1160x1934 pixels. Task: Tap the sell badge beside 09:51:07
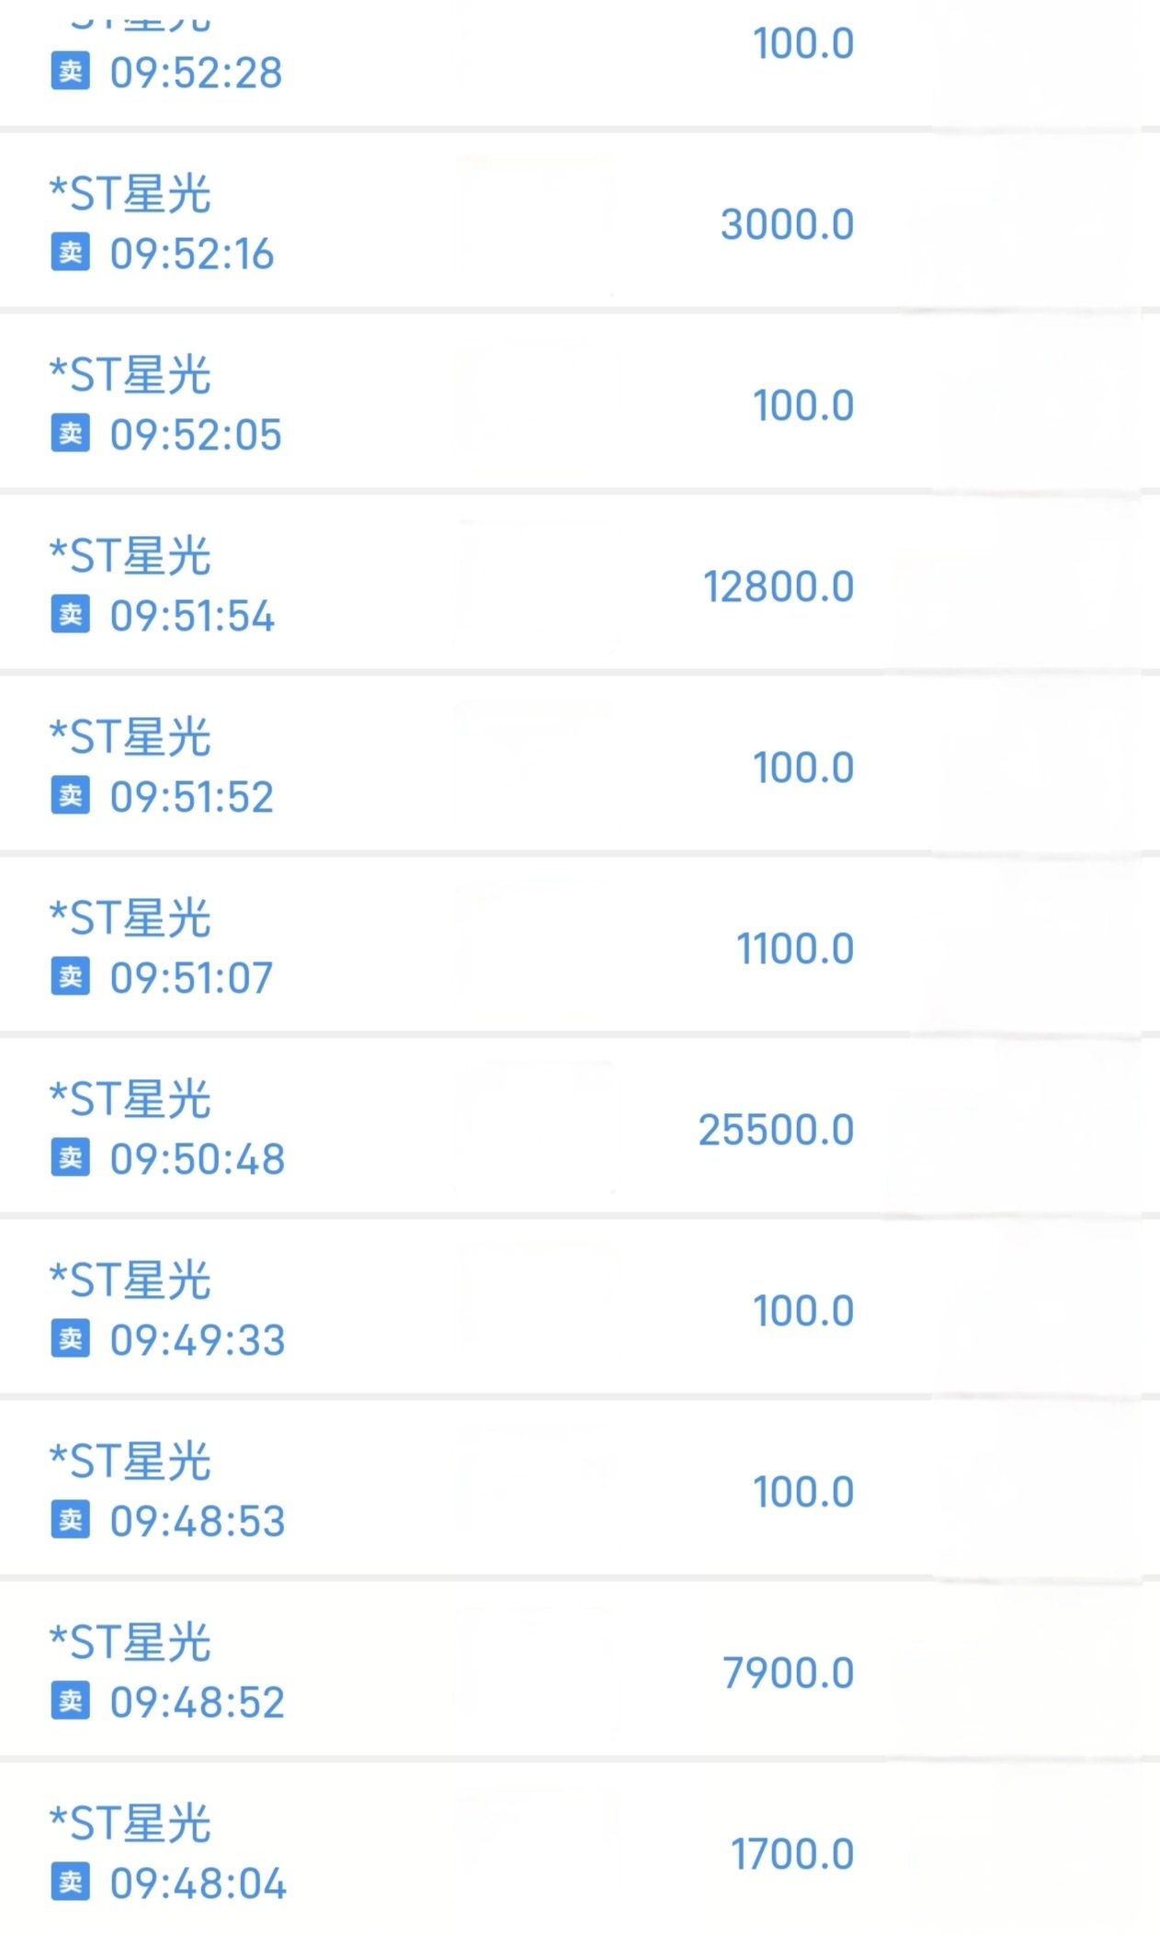71,976
